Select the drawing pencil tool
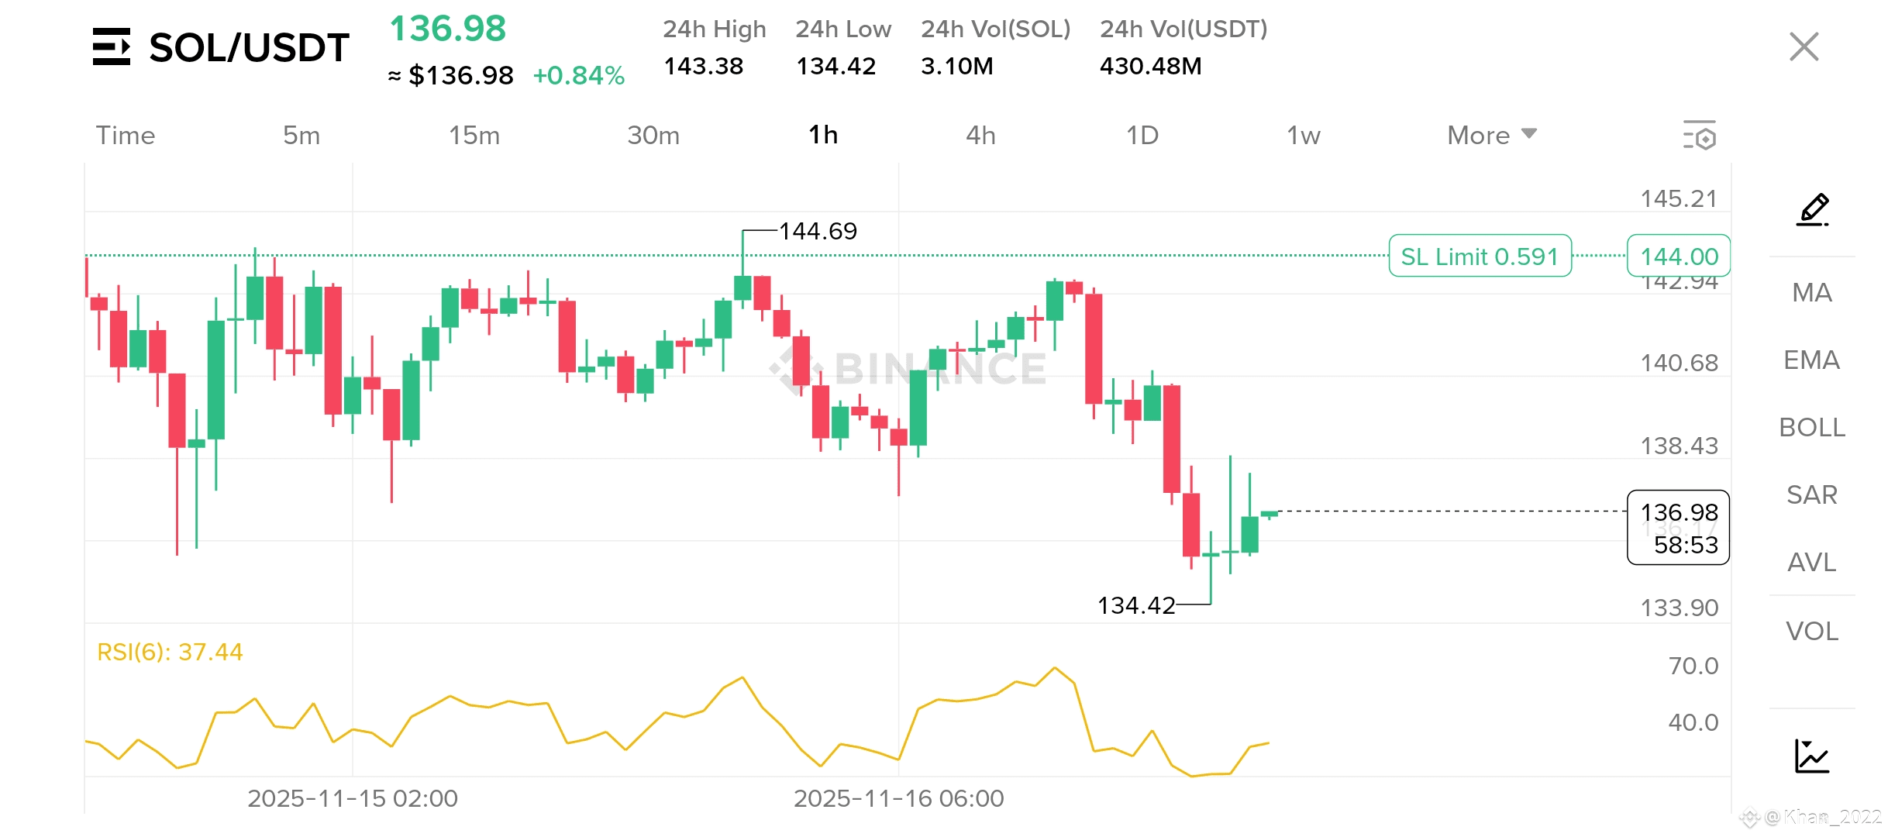Viewport: 1888px width, 837px height. click(1812, 209)
